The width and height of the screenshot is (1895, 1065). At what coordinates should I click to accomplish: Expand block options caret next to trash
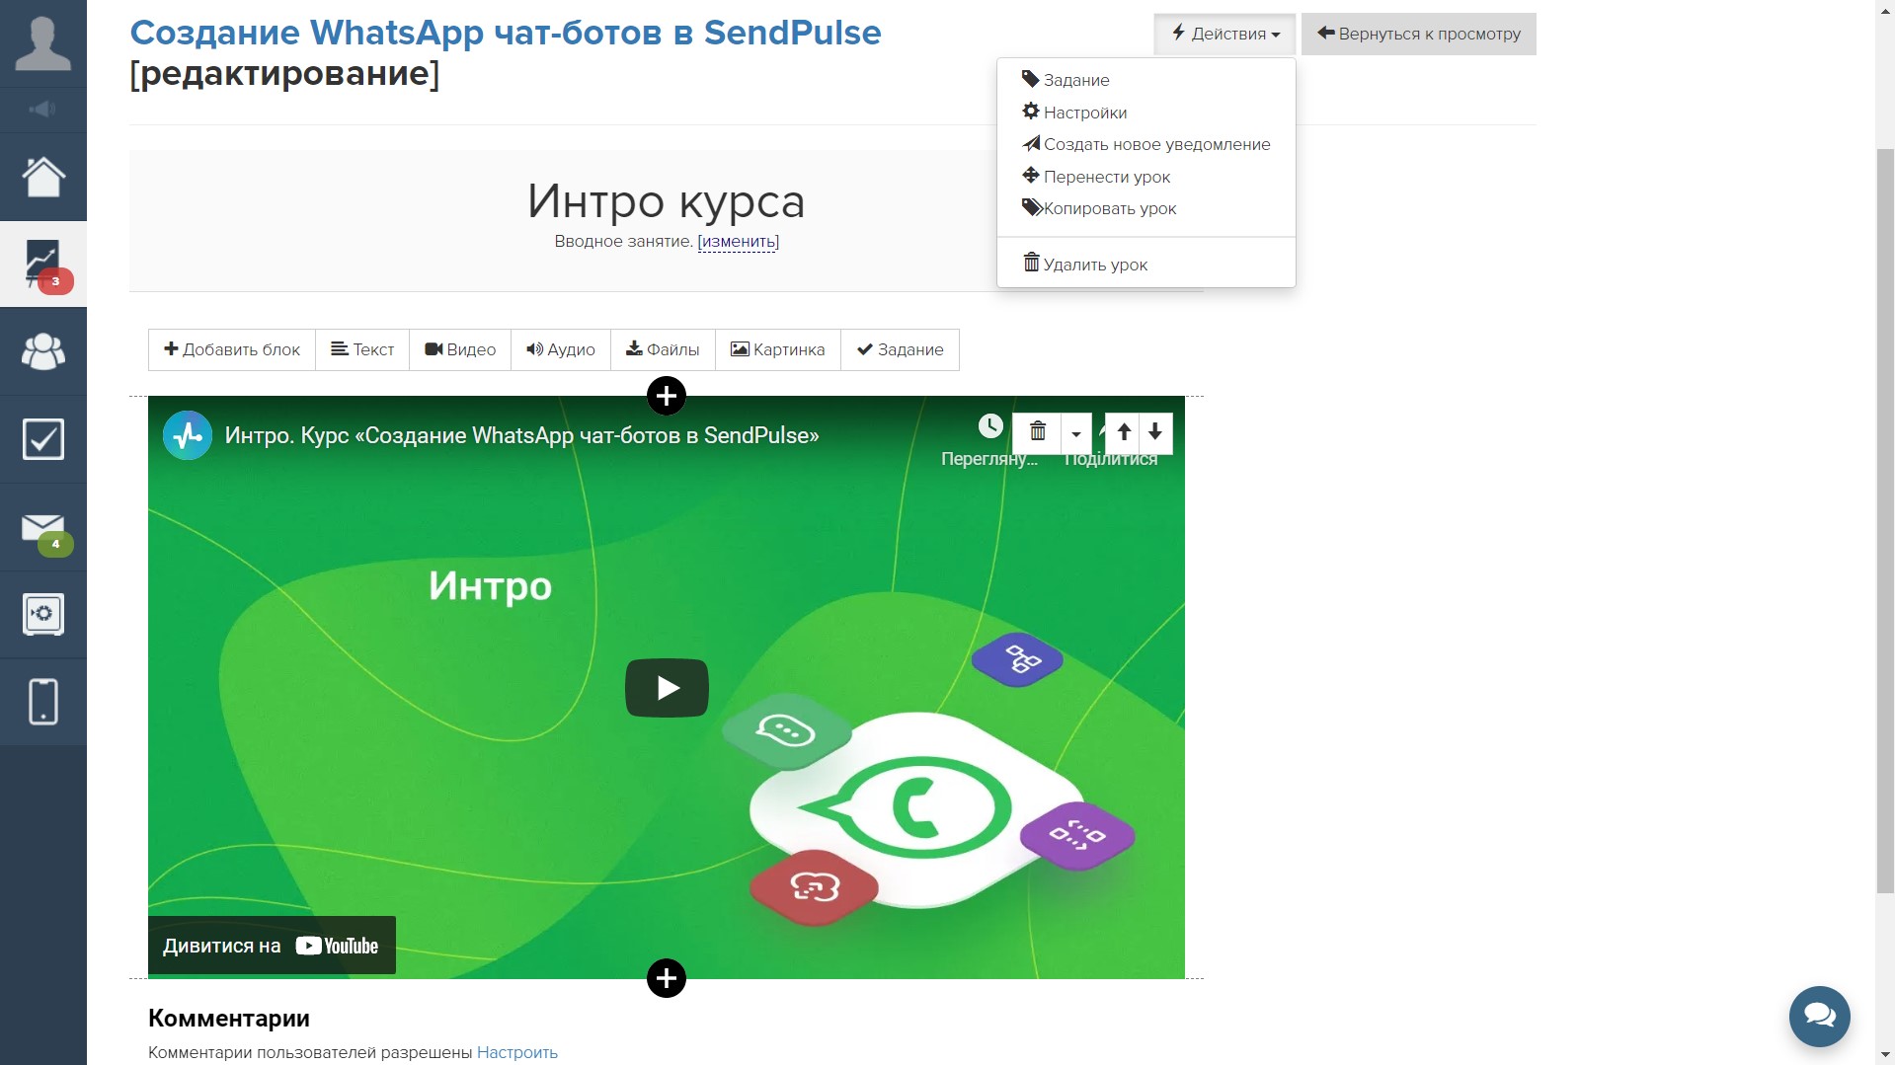[x=1076, y=431]
